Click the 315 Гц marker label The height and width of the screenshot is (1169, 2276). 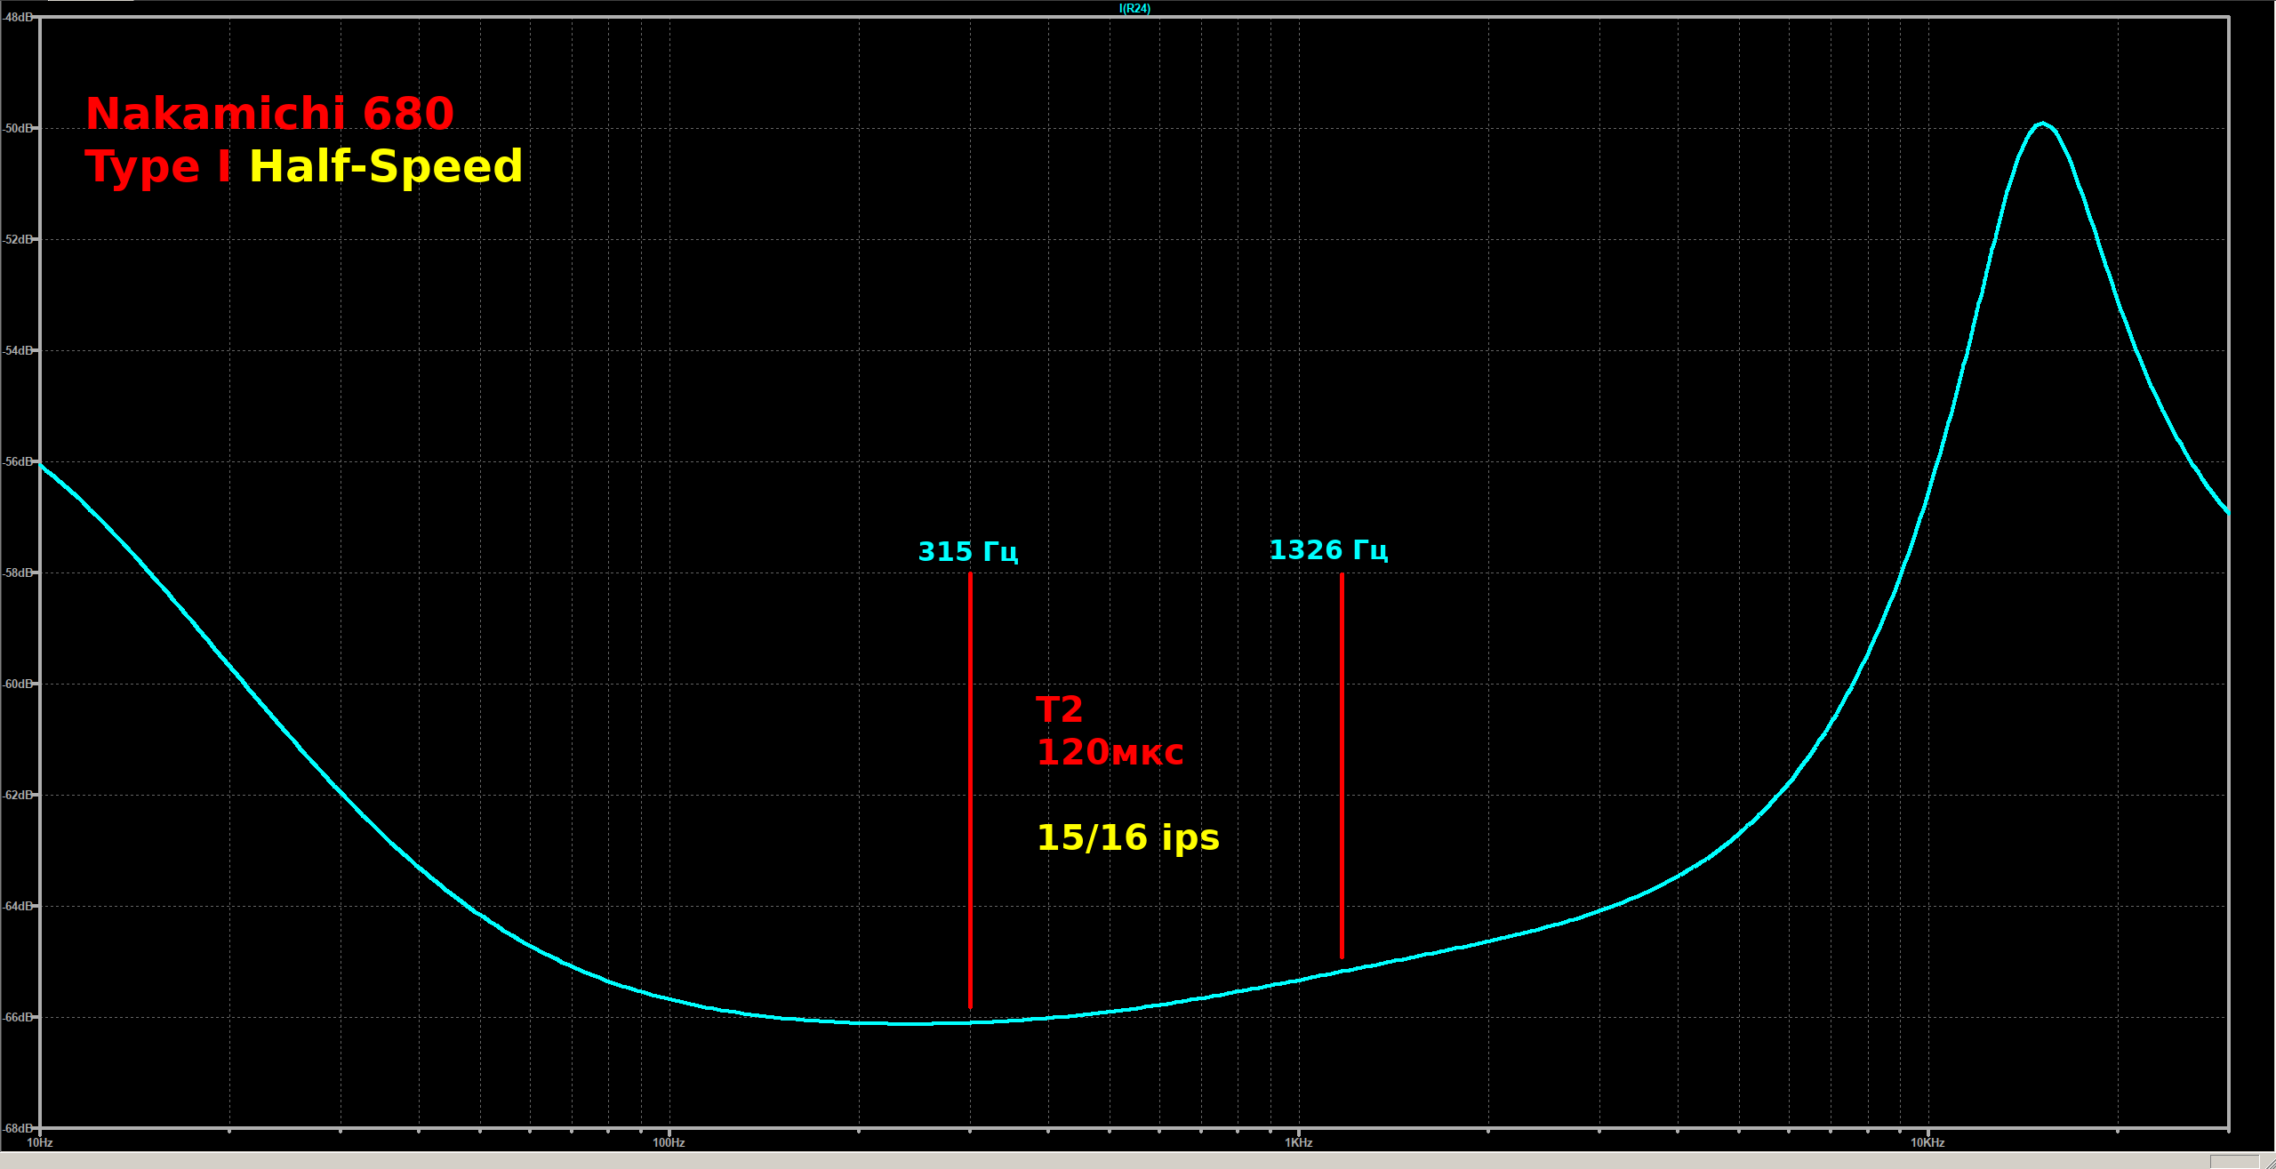pyautogui.click(x=967, y=552)
